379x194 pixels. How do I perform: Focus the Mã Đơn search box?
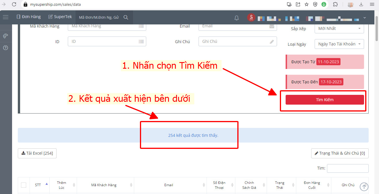(99, 17)
